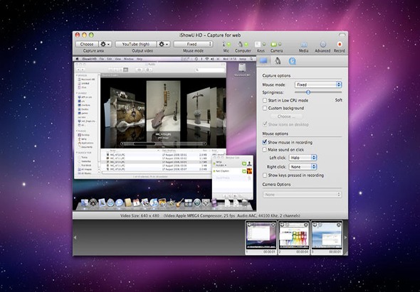Screen dimensions: 420x292
Task: Click the Computer audio icon in toolbar
Action: (x=241, y=44)
